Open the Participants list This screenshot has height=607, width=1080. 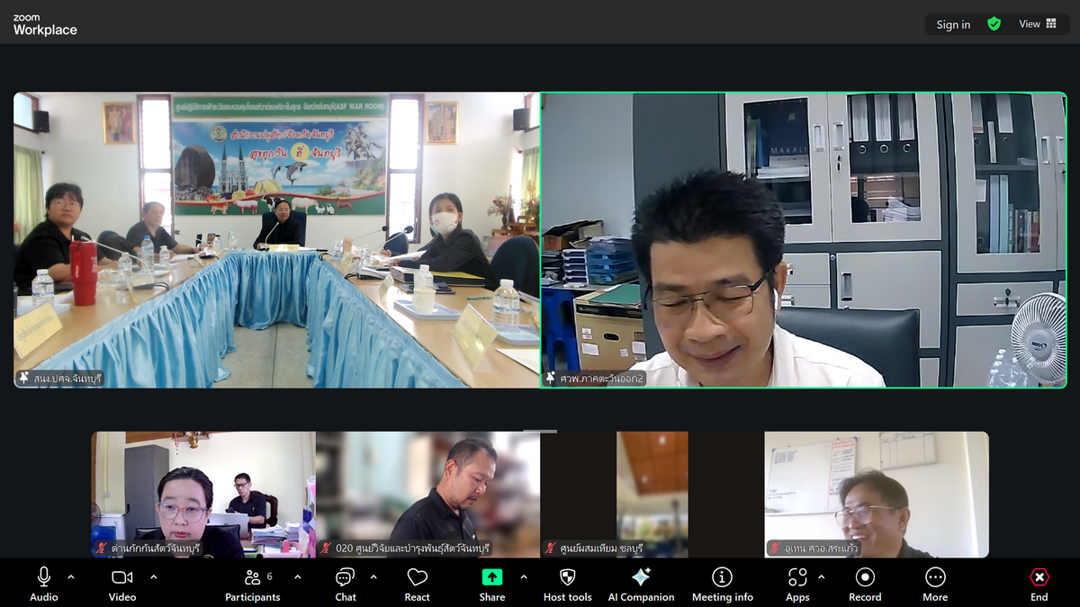pyautogui.click(x=253, y=583)
